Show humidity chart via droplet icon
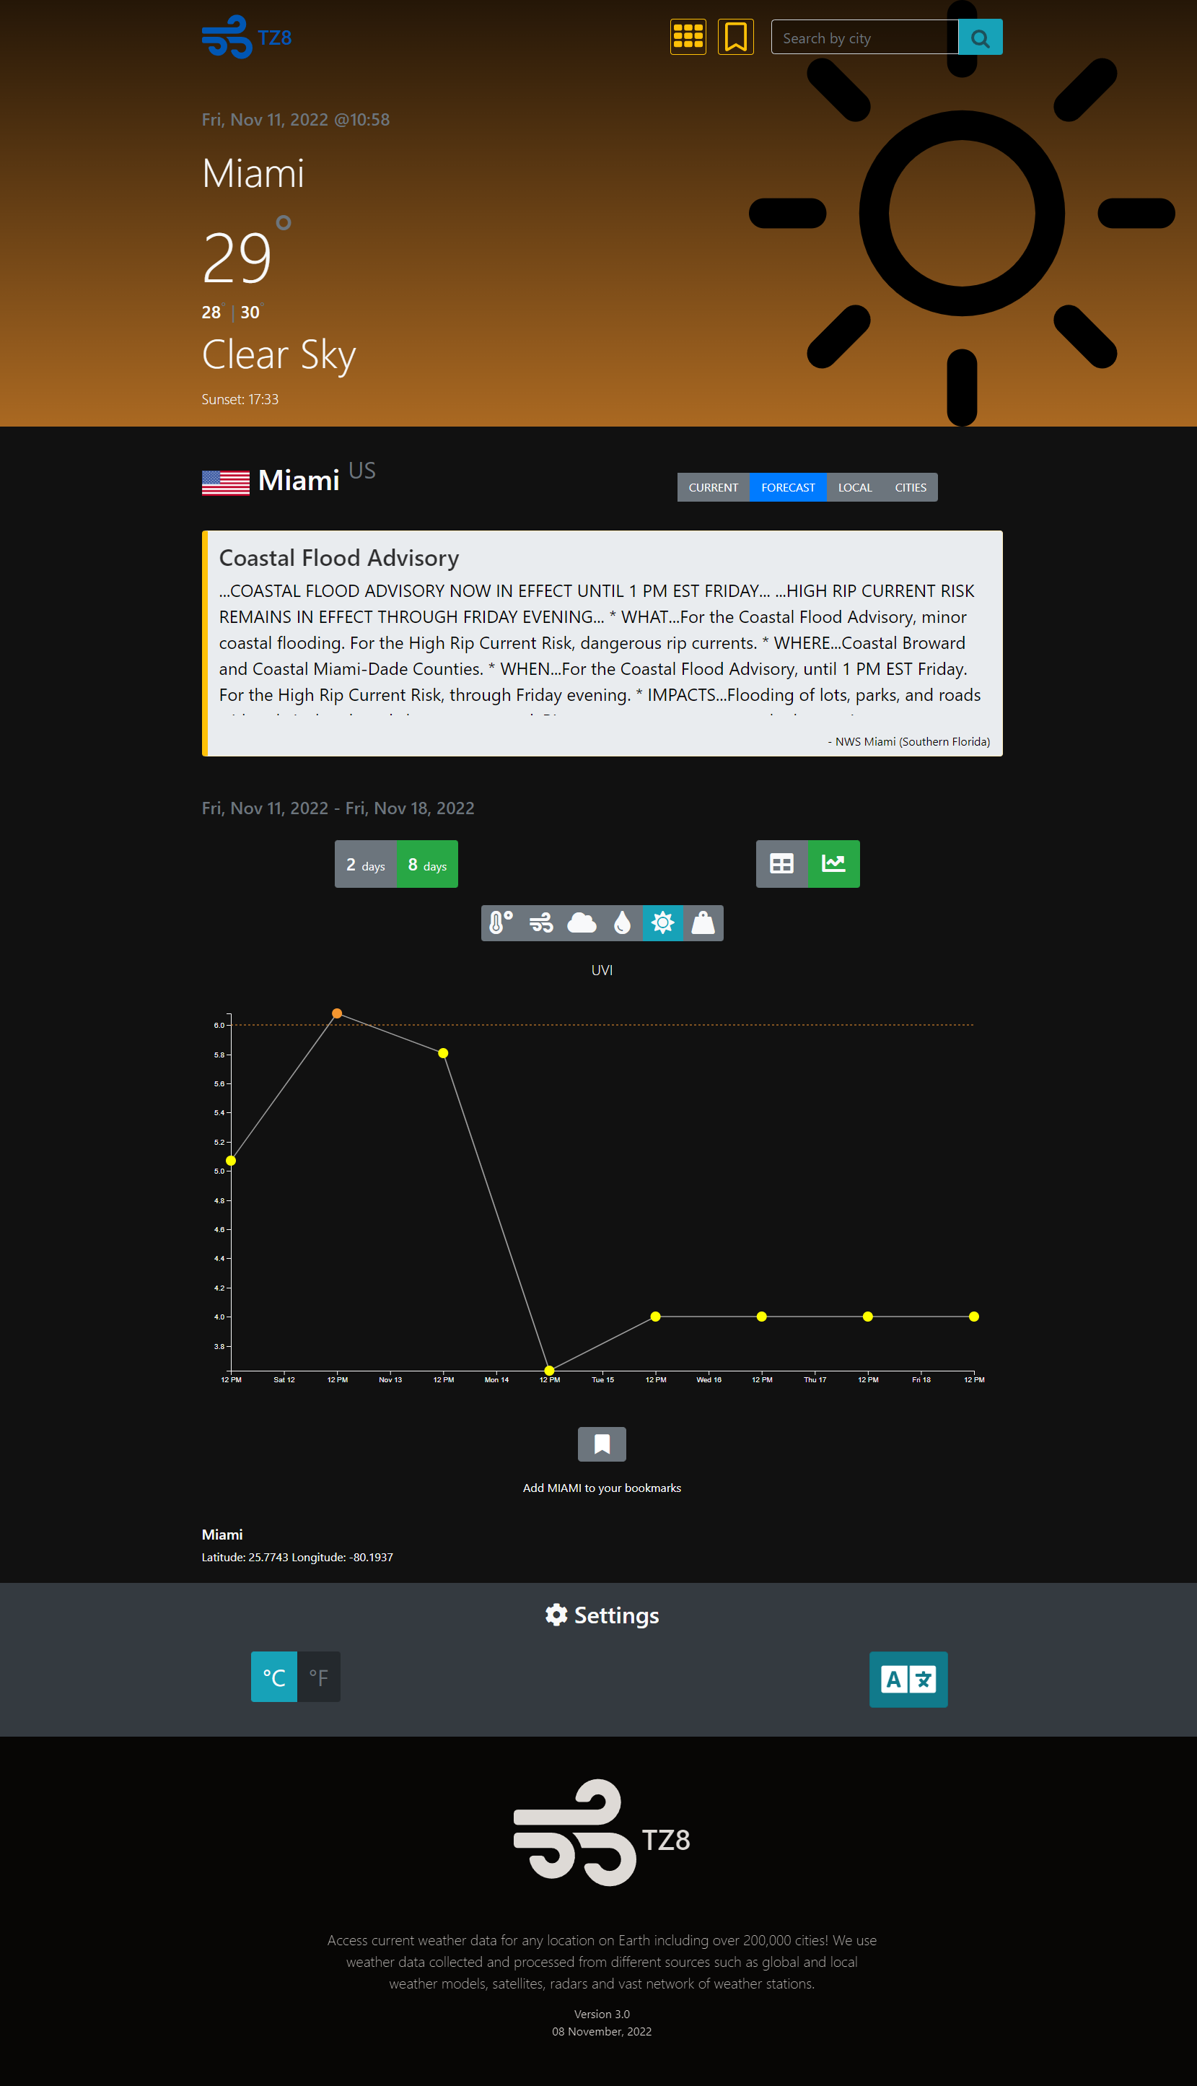This screenshot has width=1197, height=2086. coord(621,922)
